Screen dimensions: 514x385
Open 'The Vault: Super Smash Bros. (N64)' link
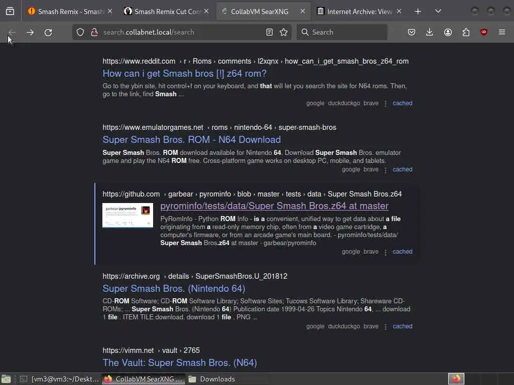pyautogui.click(x=180, y=363)
